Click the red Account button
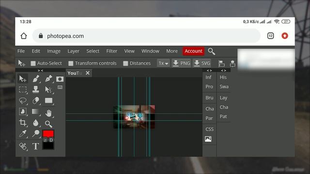Screen dimensions: 310x174 point(194,51)
